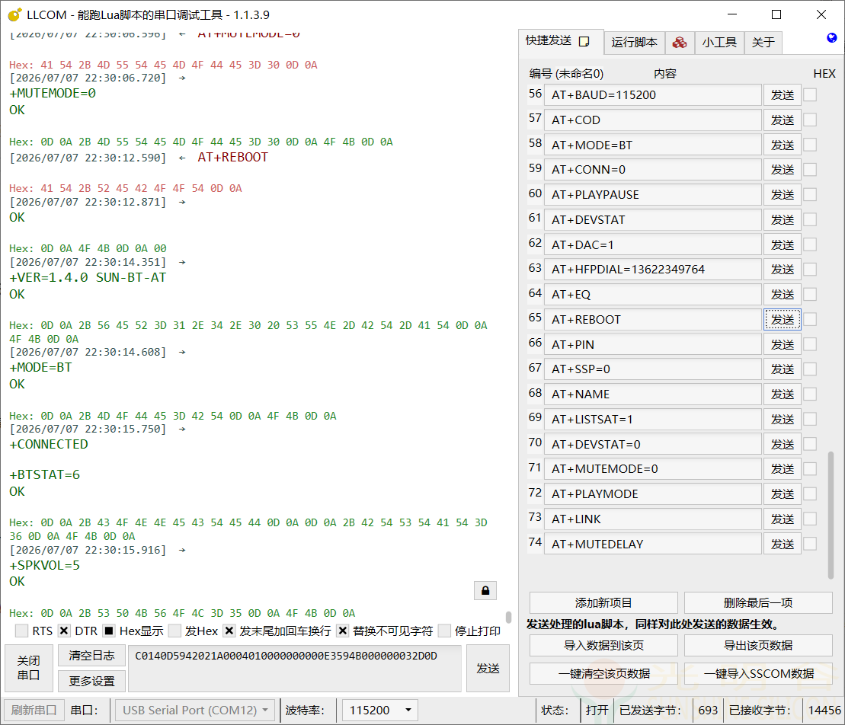
Task: Open the 关于 tab
Action: (x=763, y=42)
